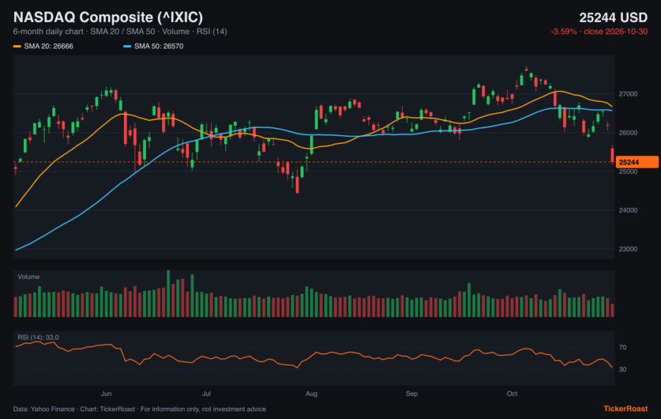Click the Jul month axis label

206,394
